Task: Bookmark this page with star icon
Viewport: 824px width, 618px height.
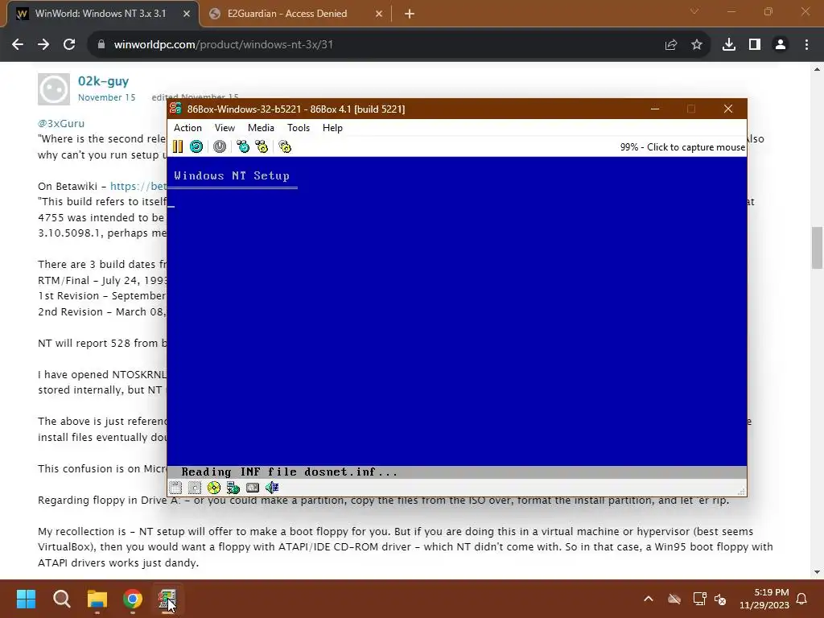Action: click(697, 45)
